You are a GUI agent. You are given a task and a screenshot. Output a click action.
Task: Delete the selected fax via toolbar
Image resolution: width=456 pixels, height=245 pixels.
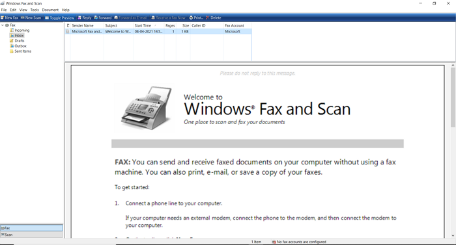pos(214,18)
